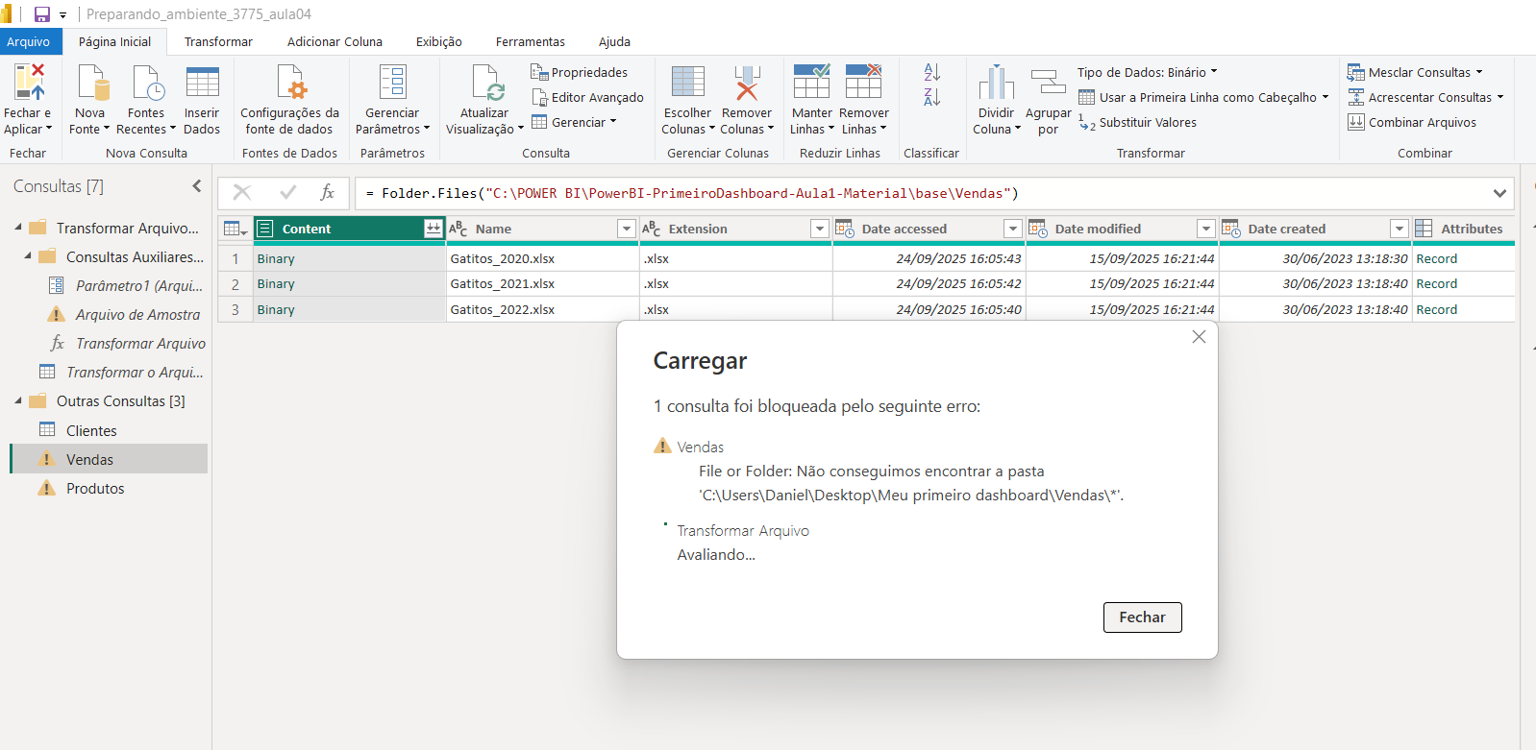Open the Adicionar Coluna tab

click(334, 41)
